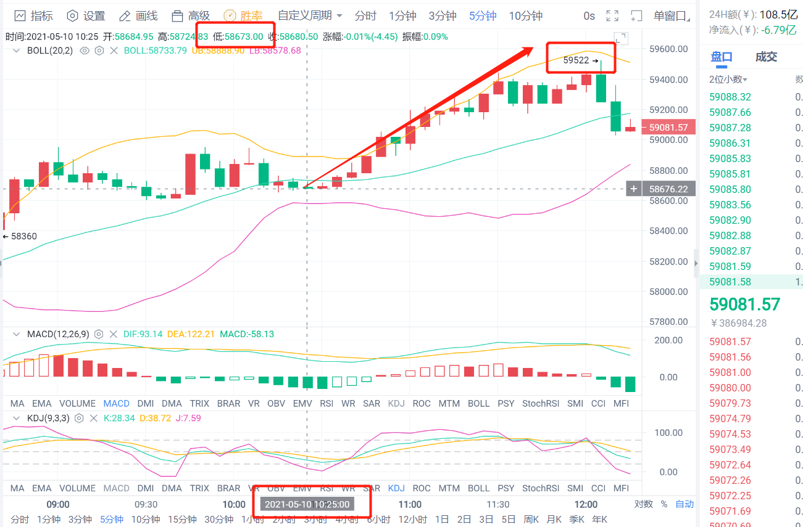Select 10分钟 in the top toolbar
The height and width of the screenshot is (527, 803).
(526, 16)
